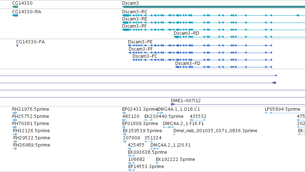Click DMG4A.2_1.J20.F1 feature label
The image size is (305, 172).
click(171, 145)
